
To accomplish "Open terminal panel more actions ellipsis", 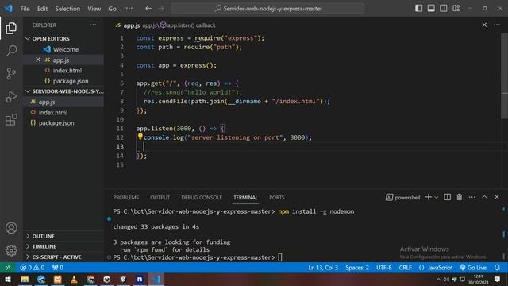I will pos(471,197).
